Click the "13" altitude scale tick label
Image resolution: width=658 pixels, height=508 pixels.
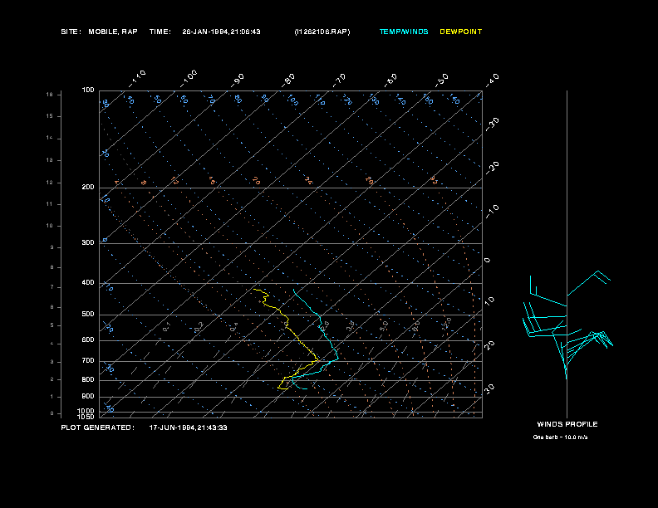[50, 160]
